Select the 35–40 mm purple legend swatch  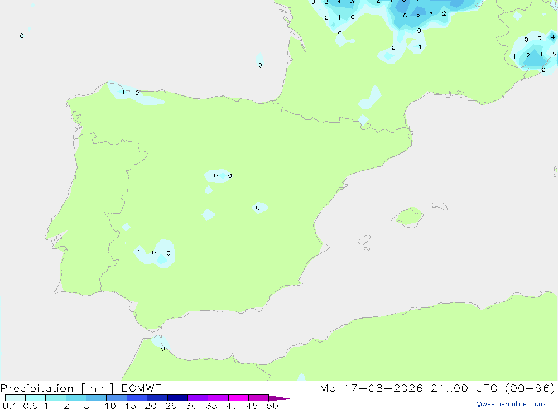tap(218, 398)
